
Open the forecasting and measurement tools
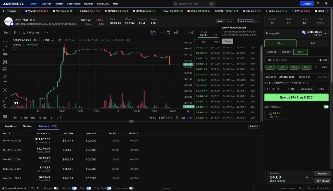pos(5,69)
